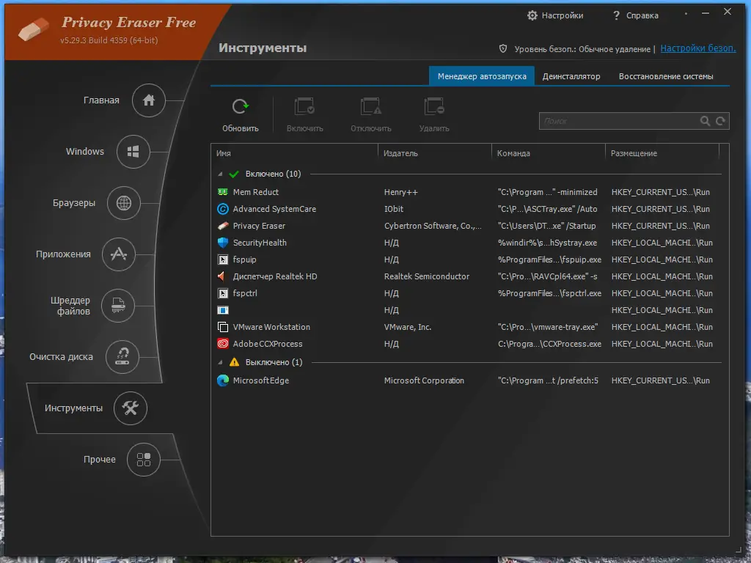This screenshot has width=751, height=563.
Task: Collapse the Выключено (1) group
Action: [x=220, y=362]
